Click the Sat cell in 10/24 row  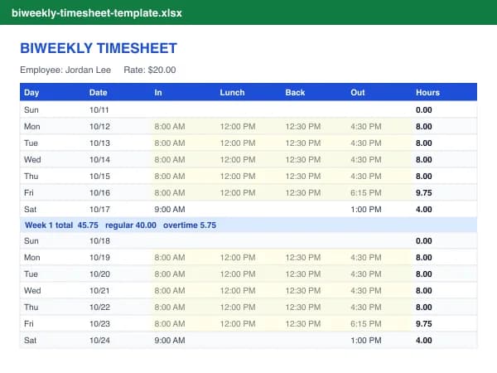coord(30,341)
